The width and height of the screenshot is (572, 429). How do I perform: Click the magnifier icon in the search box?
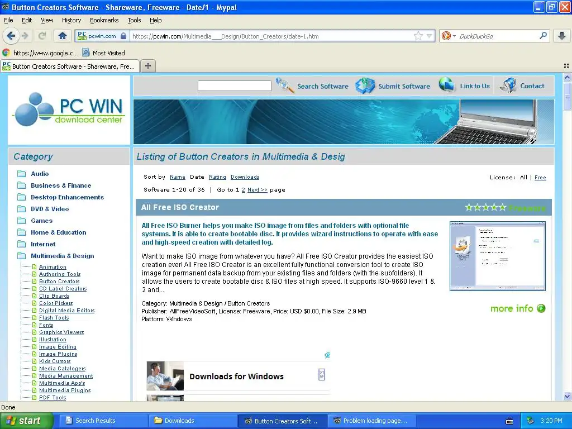(543, 36)
